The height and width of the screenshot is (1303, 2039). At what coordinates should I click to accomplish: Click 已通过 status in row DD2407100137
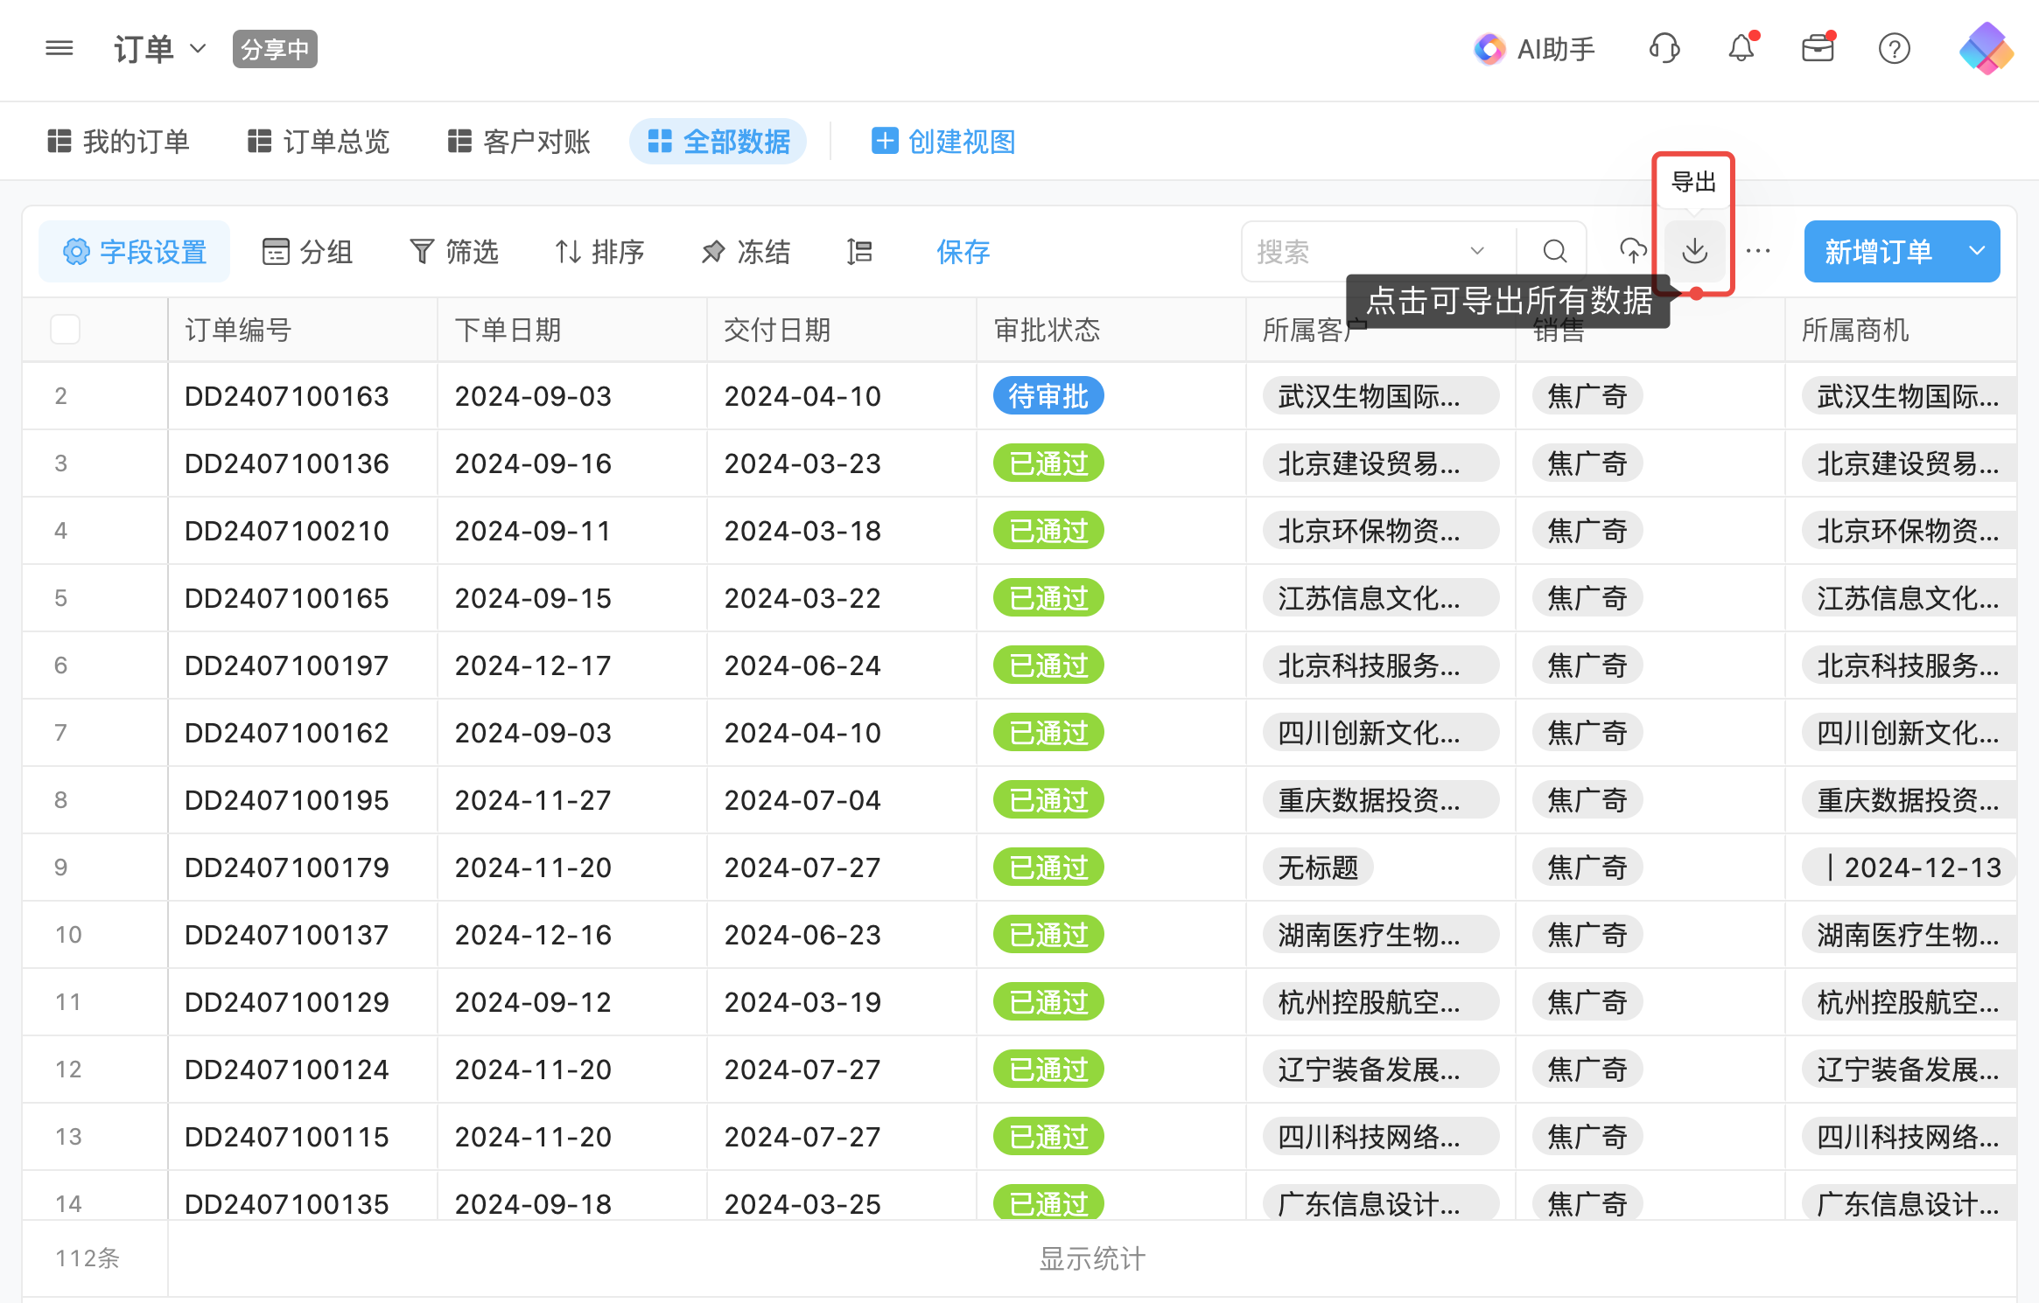pyautogui.click(x=1048, y=935)
